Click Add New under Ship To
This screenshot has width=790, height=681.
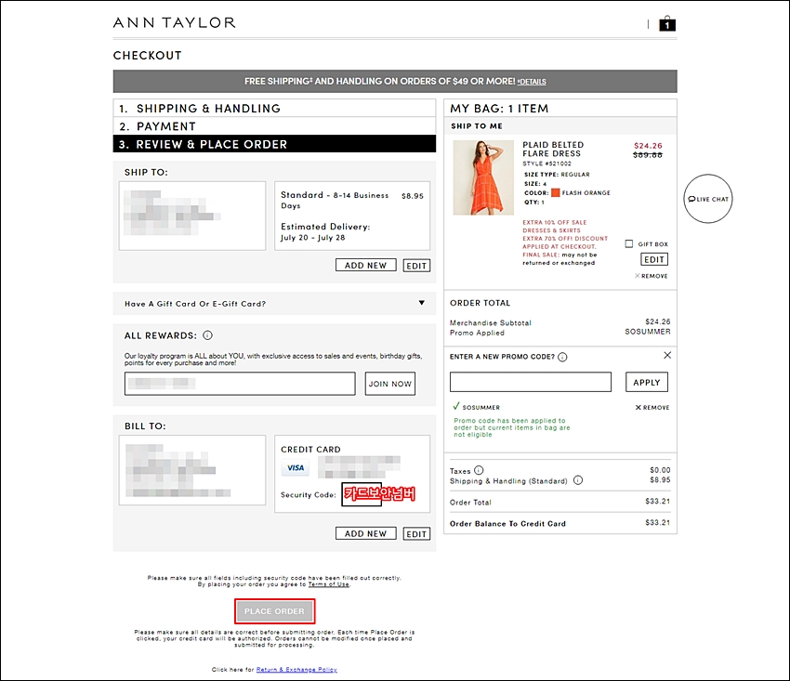[366, 266]
